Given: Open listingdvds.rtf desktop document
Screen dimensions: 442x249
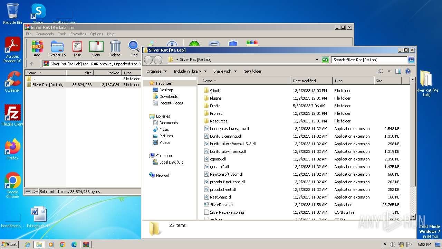Looking at the screenshot, I should (x=38, y=217).
